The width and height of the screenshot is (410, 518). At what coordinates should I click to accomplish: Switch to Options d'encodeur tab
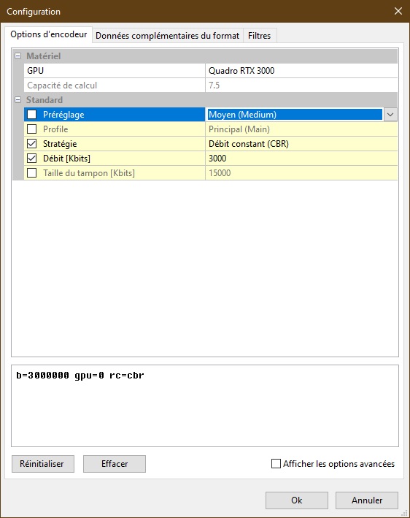pos(48,34)
